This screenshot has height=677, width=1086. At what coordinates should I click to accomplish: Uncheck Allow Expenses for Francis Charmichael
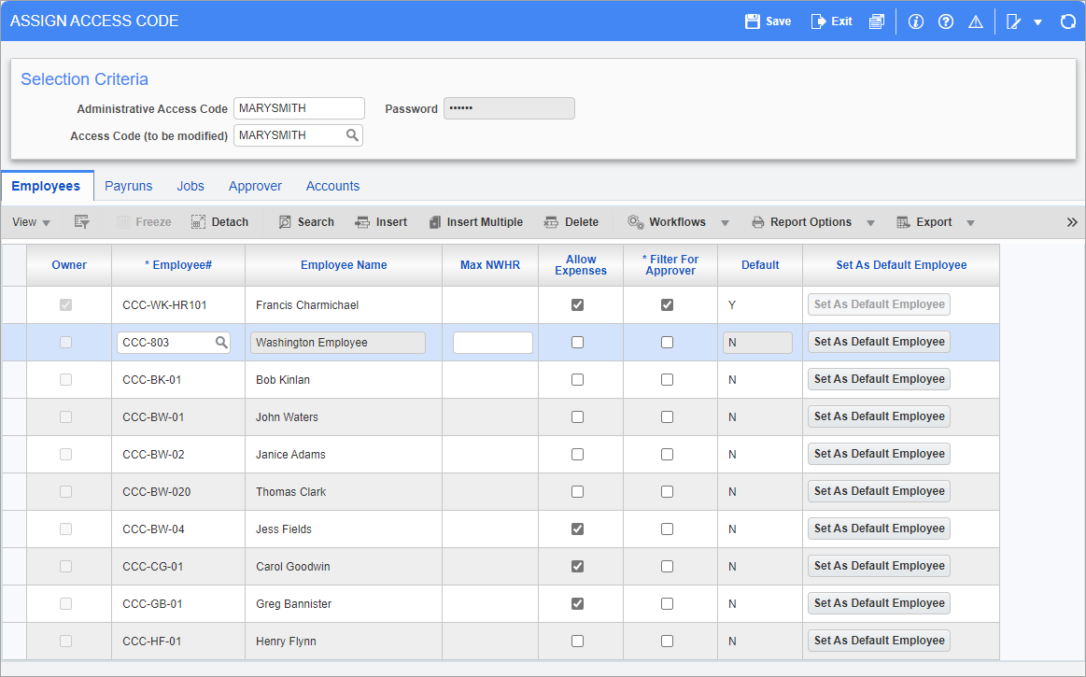(577, 305)
